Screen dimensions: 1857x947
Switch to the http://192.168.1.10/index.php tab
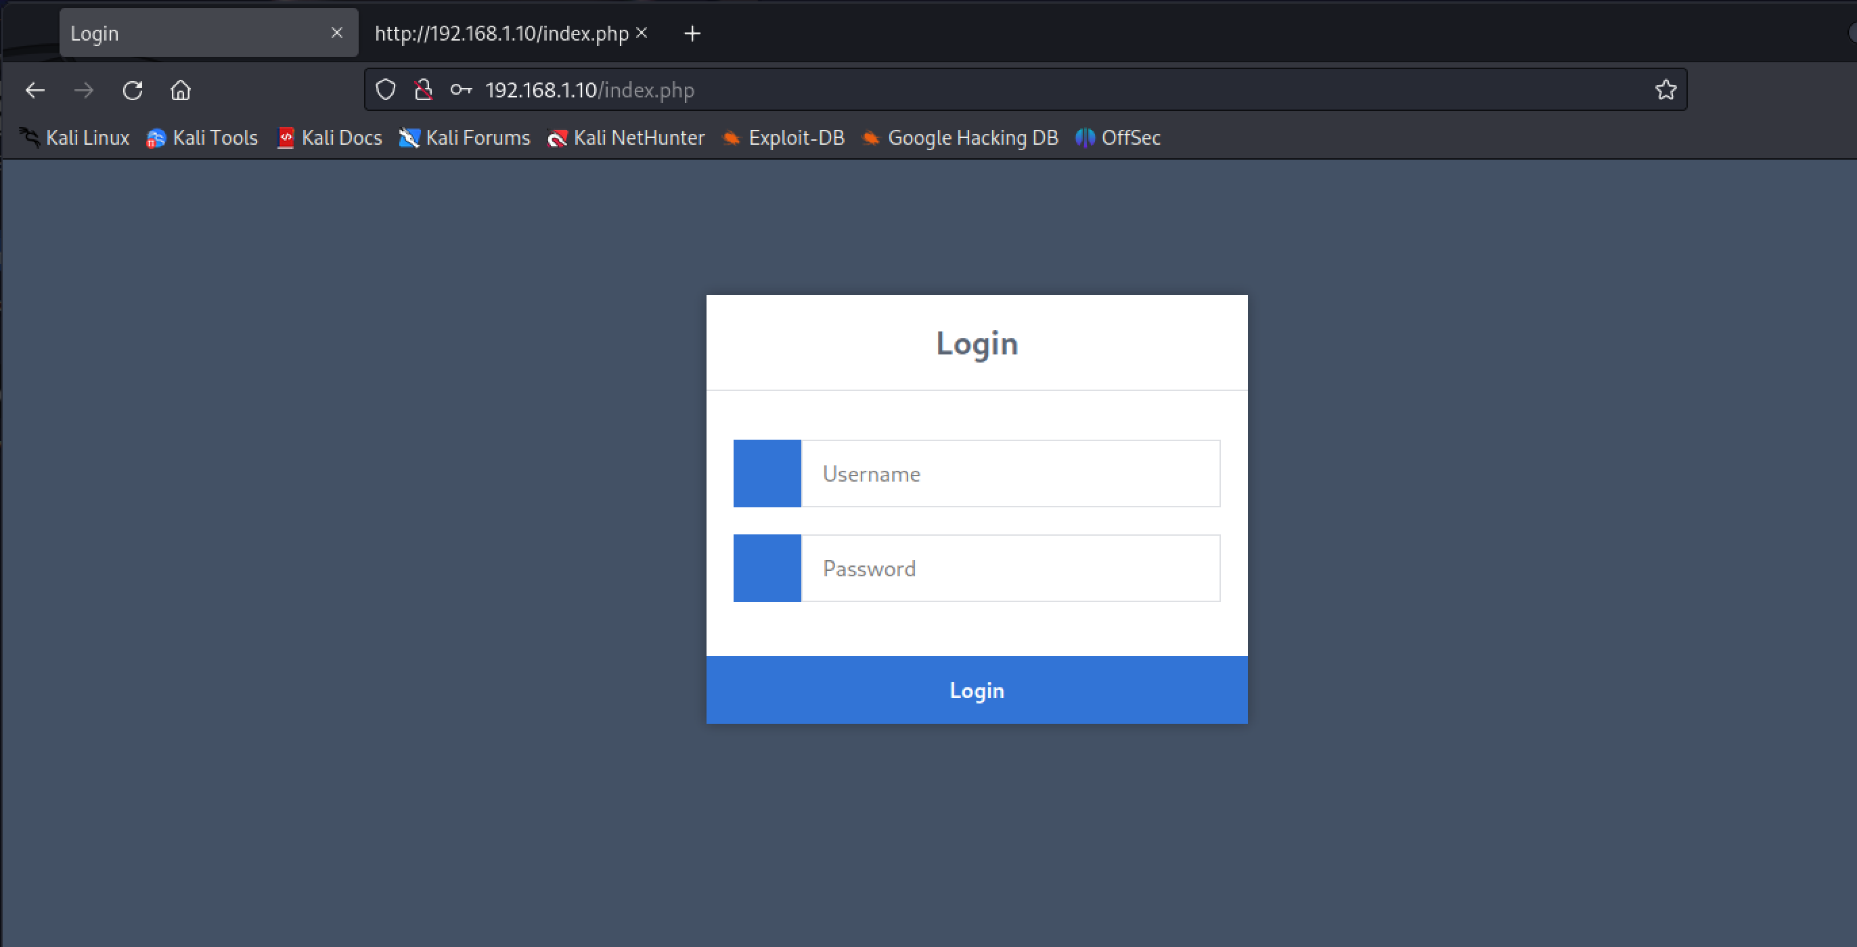coord(501,33)
